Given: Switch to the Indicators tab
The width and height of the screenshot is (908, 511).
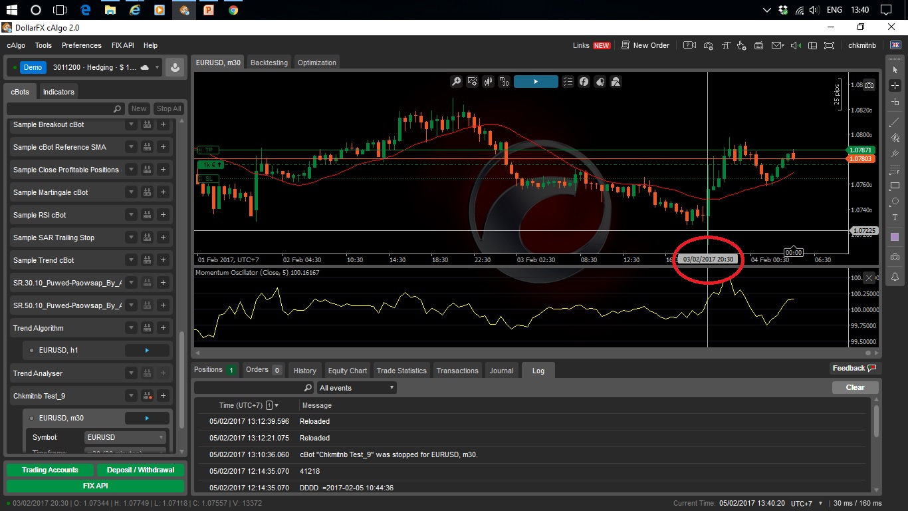Looking at the screenshot, I should [58, 92].
